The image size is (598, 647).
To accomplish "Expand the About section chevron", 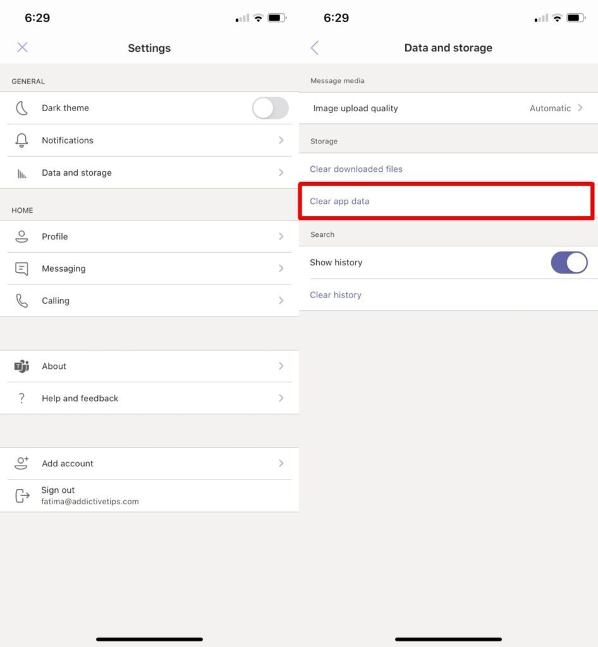I will [282, 366].
